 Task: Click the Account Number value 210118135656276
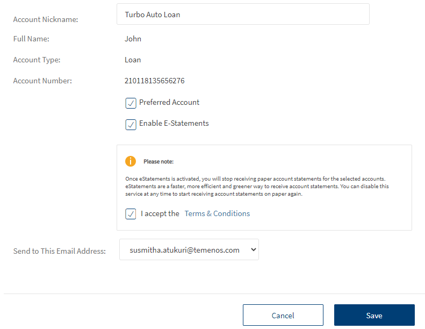(155, 81)
